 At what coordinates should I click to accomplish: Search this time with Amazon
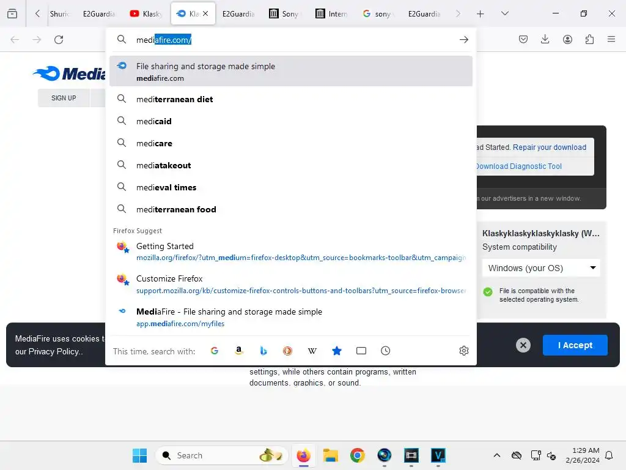pyautogui.click(x=239, y=351)
